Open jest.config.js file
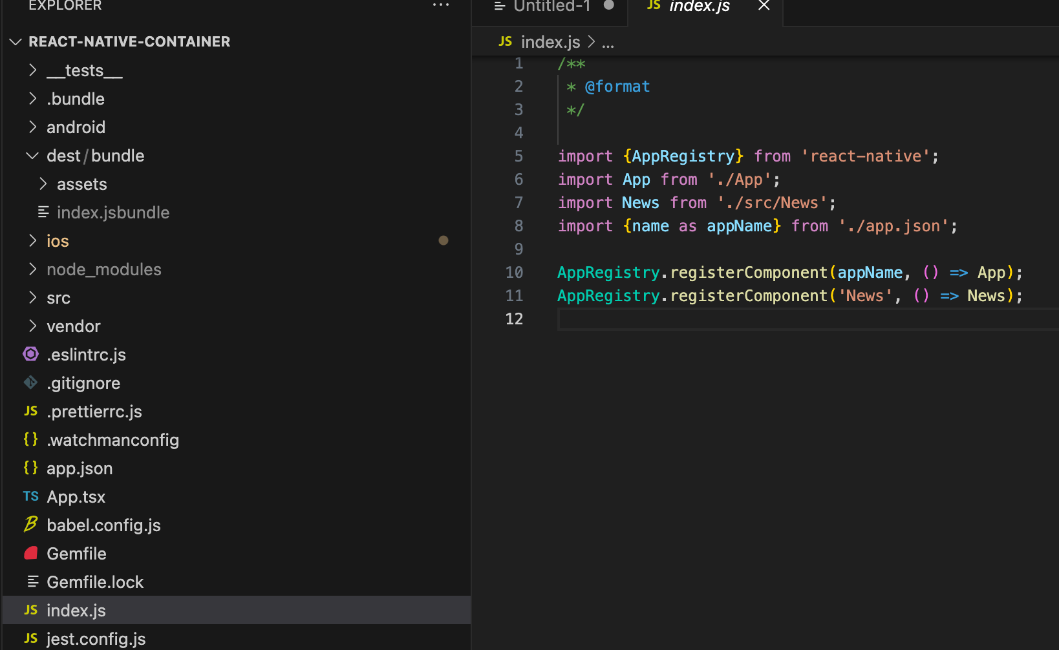 click(x=96, y=639)
